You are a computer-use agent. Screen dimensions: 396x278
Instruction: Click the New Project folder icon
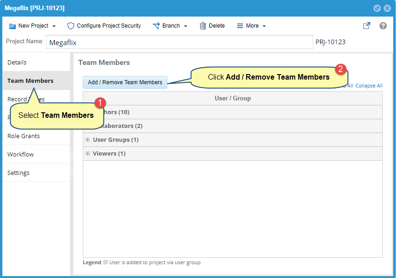click(x=12, y=26)
